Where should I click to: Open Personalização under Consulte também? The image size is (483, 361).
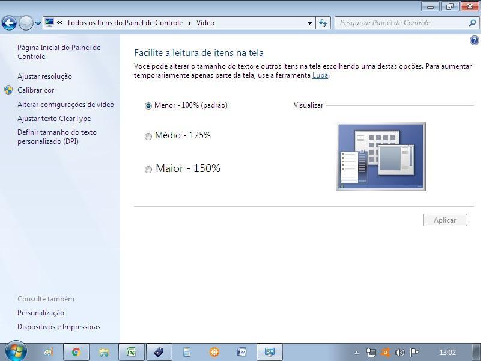pyautogui.click(x=41, y=313)
